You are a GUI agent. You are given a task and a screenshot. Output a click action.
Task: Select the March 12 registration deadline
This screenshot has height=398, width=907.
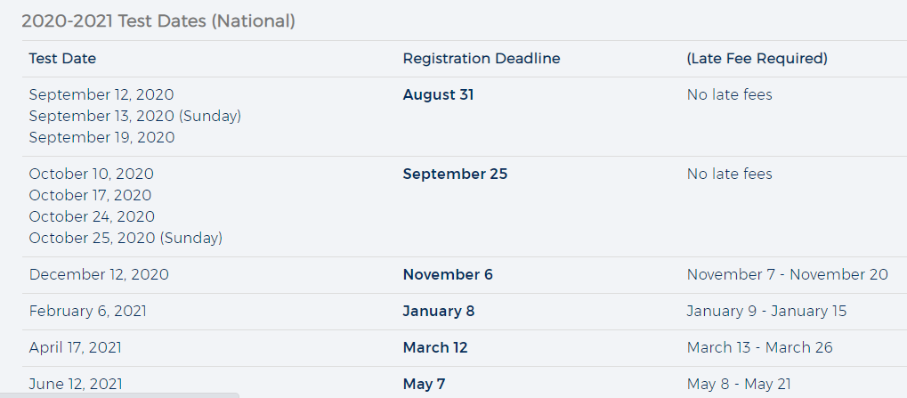pyautogui.click(x=435, y=347)
